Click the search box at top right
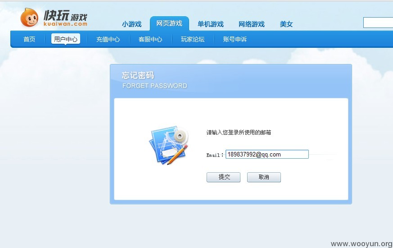This screenshot has height=248, width=393. (378, 23)
